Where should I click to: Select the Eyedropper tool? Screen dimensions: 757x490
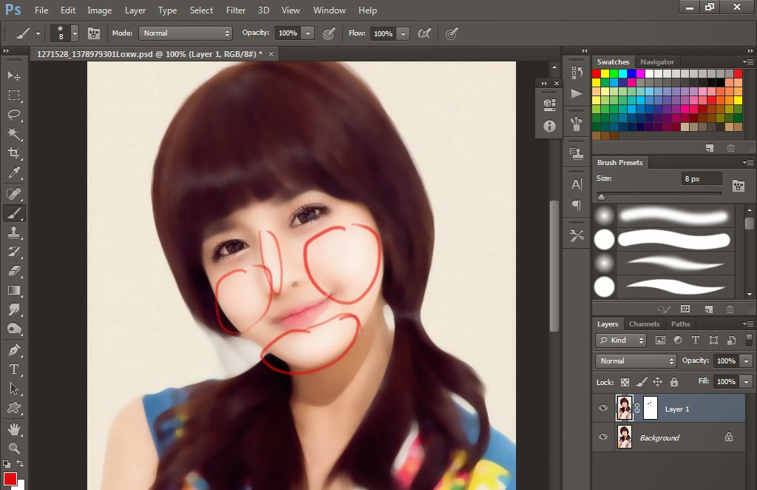pyautogui.click(x=14, y=173)
